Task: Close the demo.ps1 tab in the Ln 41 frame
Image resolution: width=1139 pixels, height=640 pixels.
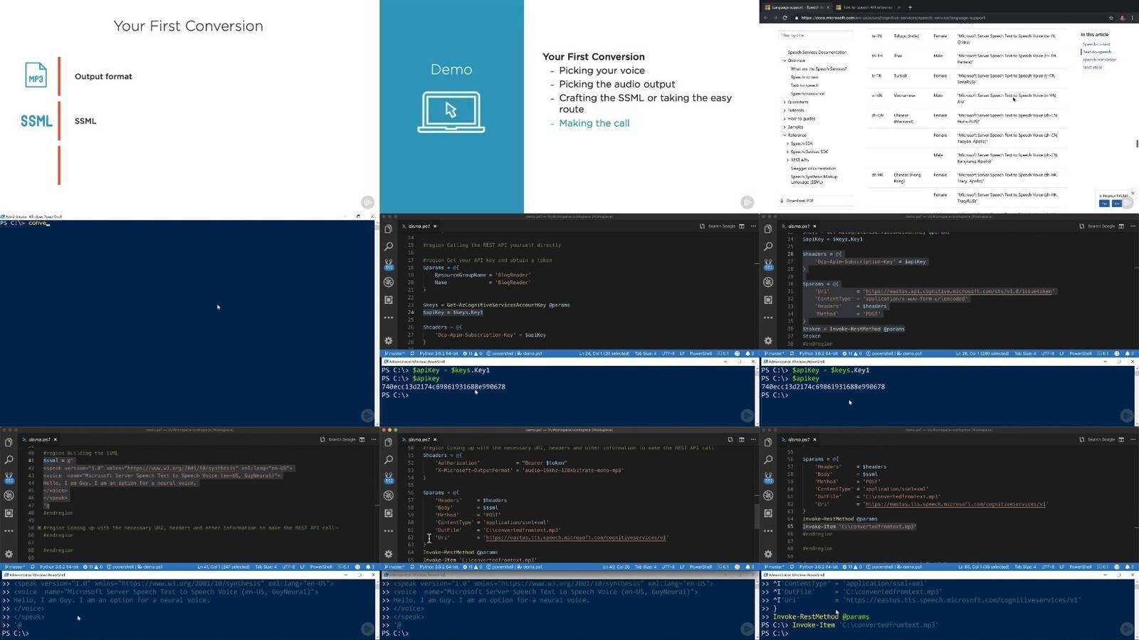Action: [55, 439]
